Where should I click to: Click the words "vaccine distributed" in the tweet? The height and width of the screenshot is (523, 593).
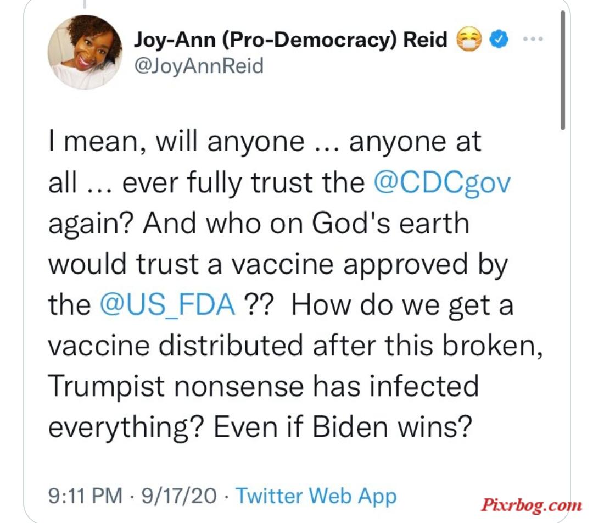click(176, 346)
